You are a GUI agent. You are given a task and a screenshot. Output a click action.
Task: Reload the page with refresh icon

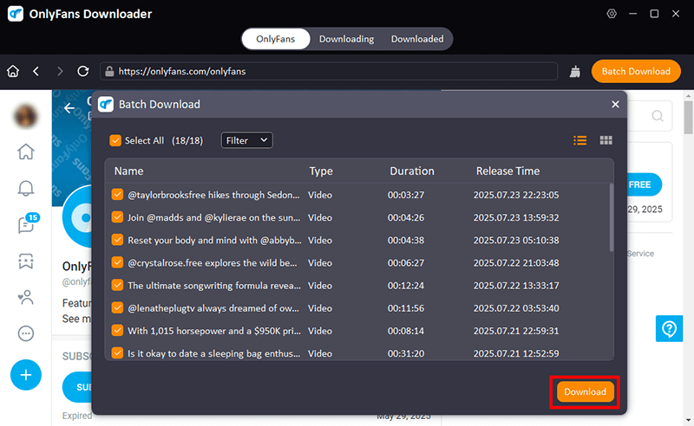[83, 71]
